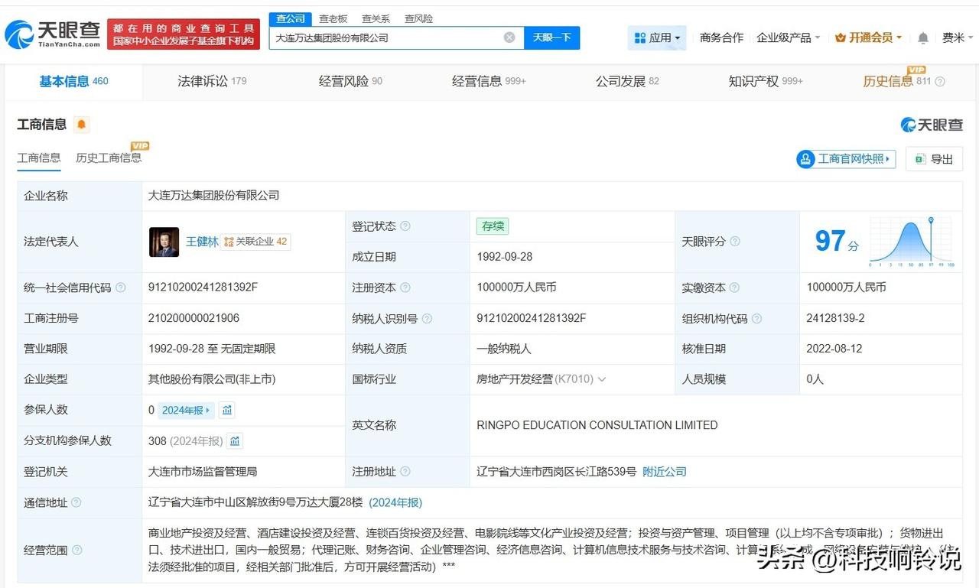Click the help icon beside 组织机构代码
Screen dimensions: 979x588
click(756, 318)
